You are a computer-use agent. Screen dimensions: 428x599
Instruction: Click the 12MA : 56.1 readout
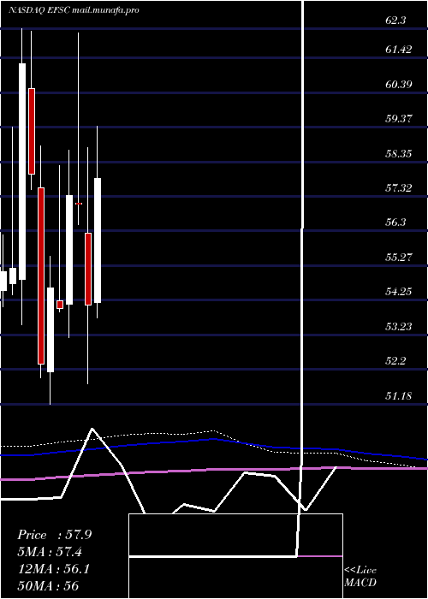[53, 569]
